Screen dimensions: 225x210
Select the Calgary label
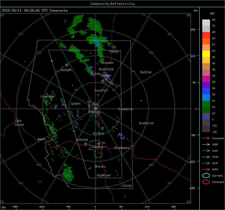click(97, 147)
